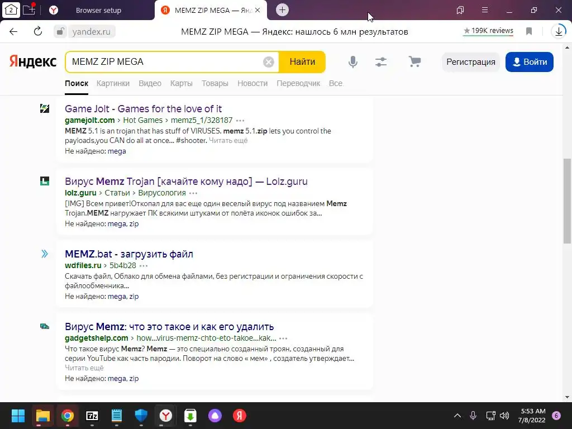The height and width of the screenshot is (429, 572).
Task: Open Game Jolt - Games for the love of it
Action: click(144, 109)
